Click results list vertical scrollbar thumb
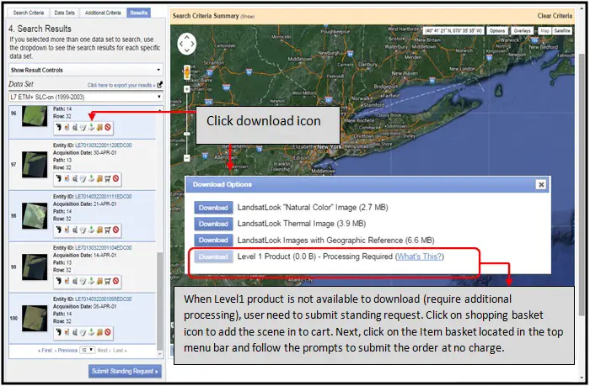 [159, 300]
